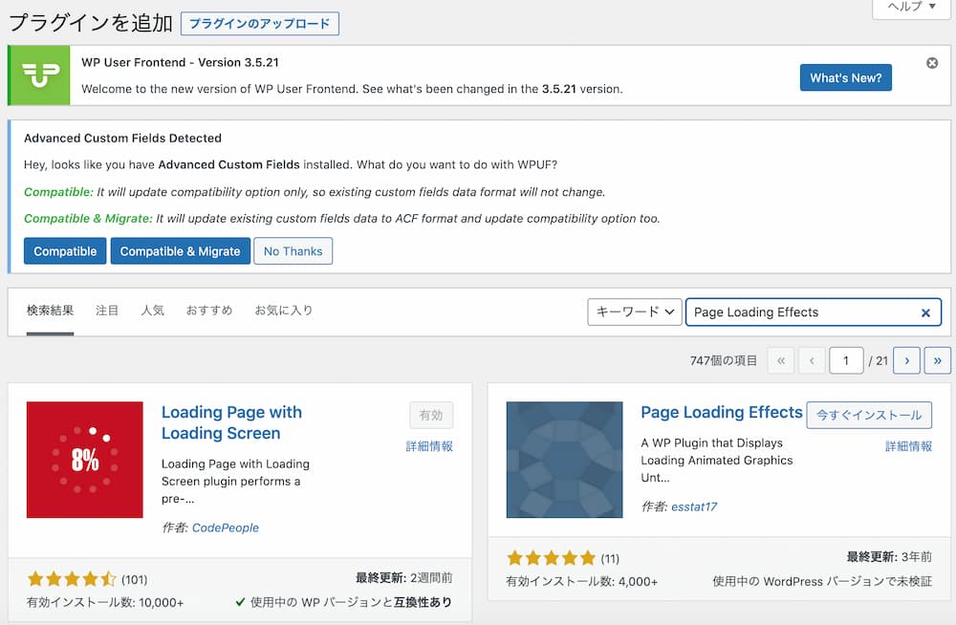This screenshot has width=956, height=625.
Task: Dismiss the WP User Frontend notice
Action: [932, 63]
